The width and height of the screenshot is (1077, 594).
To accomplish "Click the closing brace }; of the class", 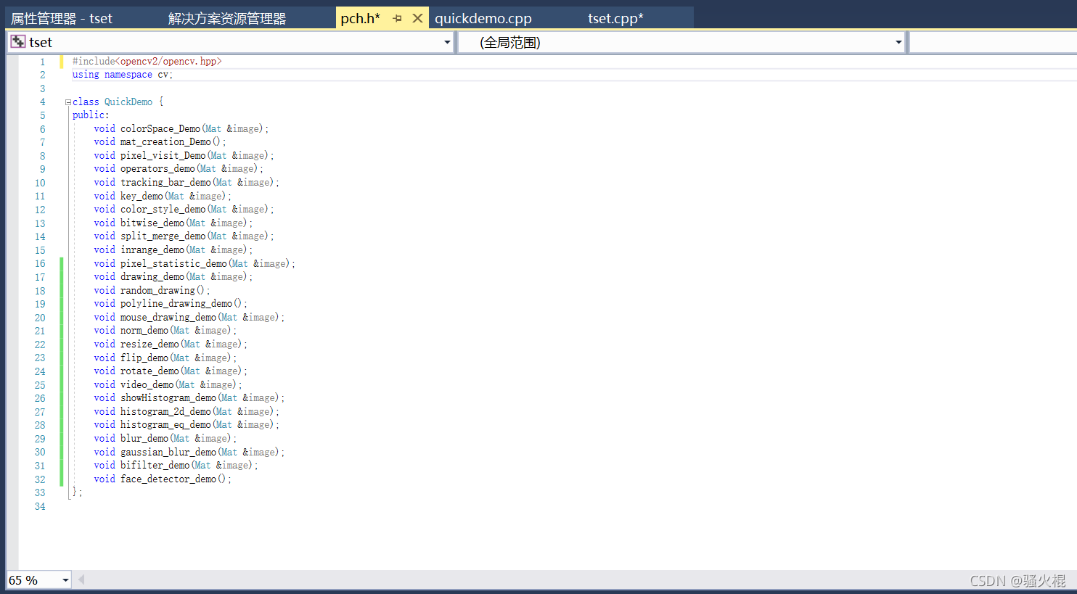I will pyautogui.click(x=77, y=492).
